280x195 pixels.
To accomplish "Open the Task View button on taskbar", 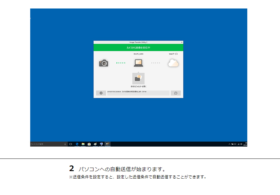I will point(70,144).
